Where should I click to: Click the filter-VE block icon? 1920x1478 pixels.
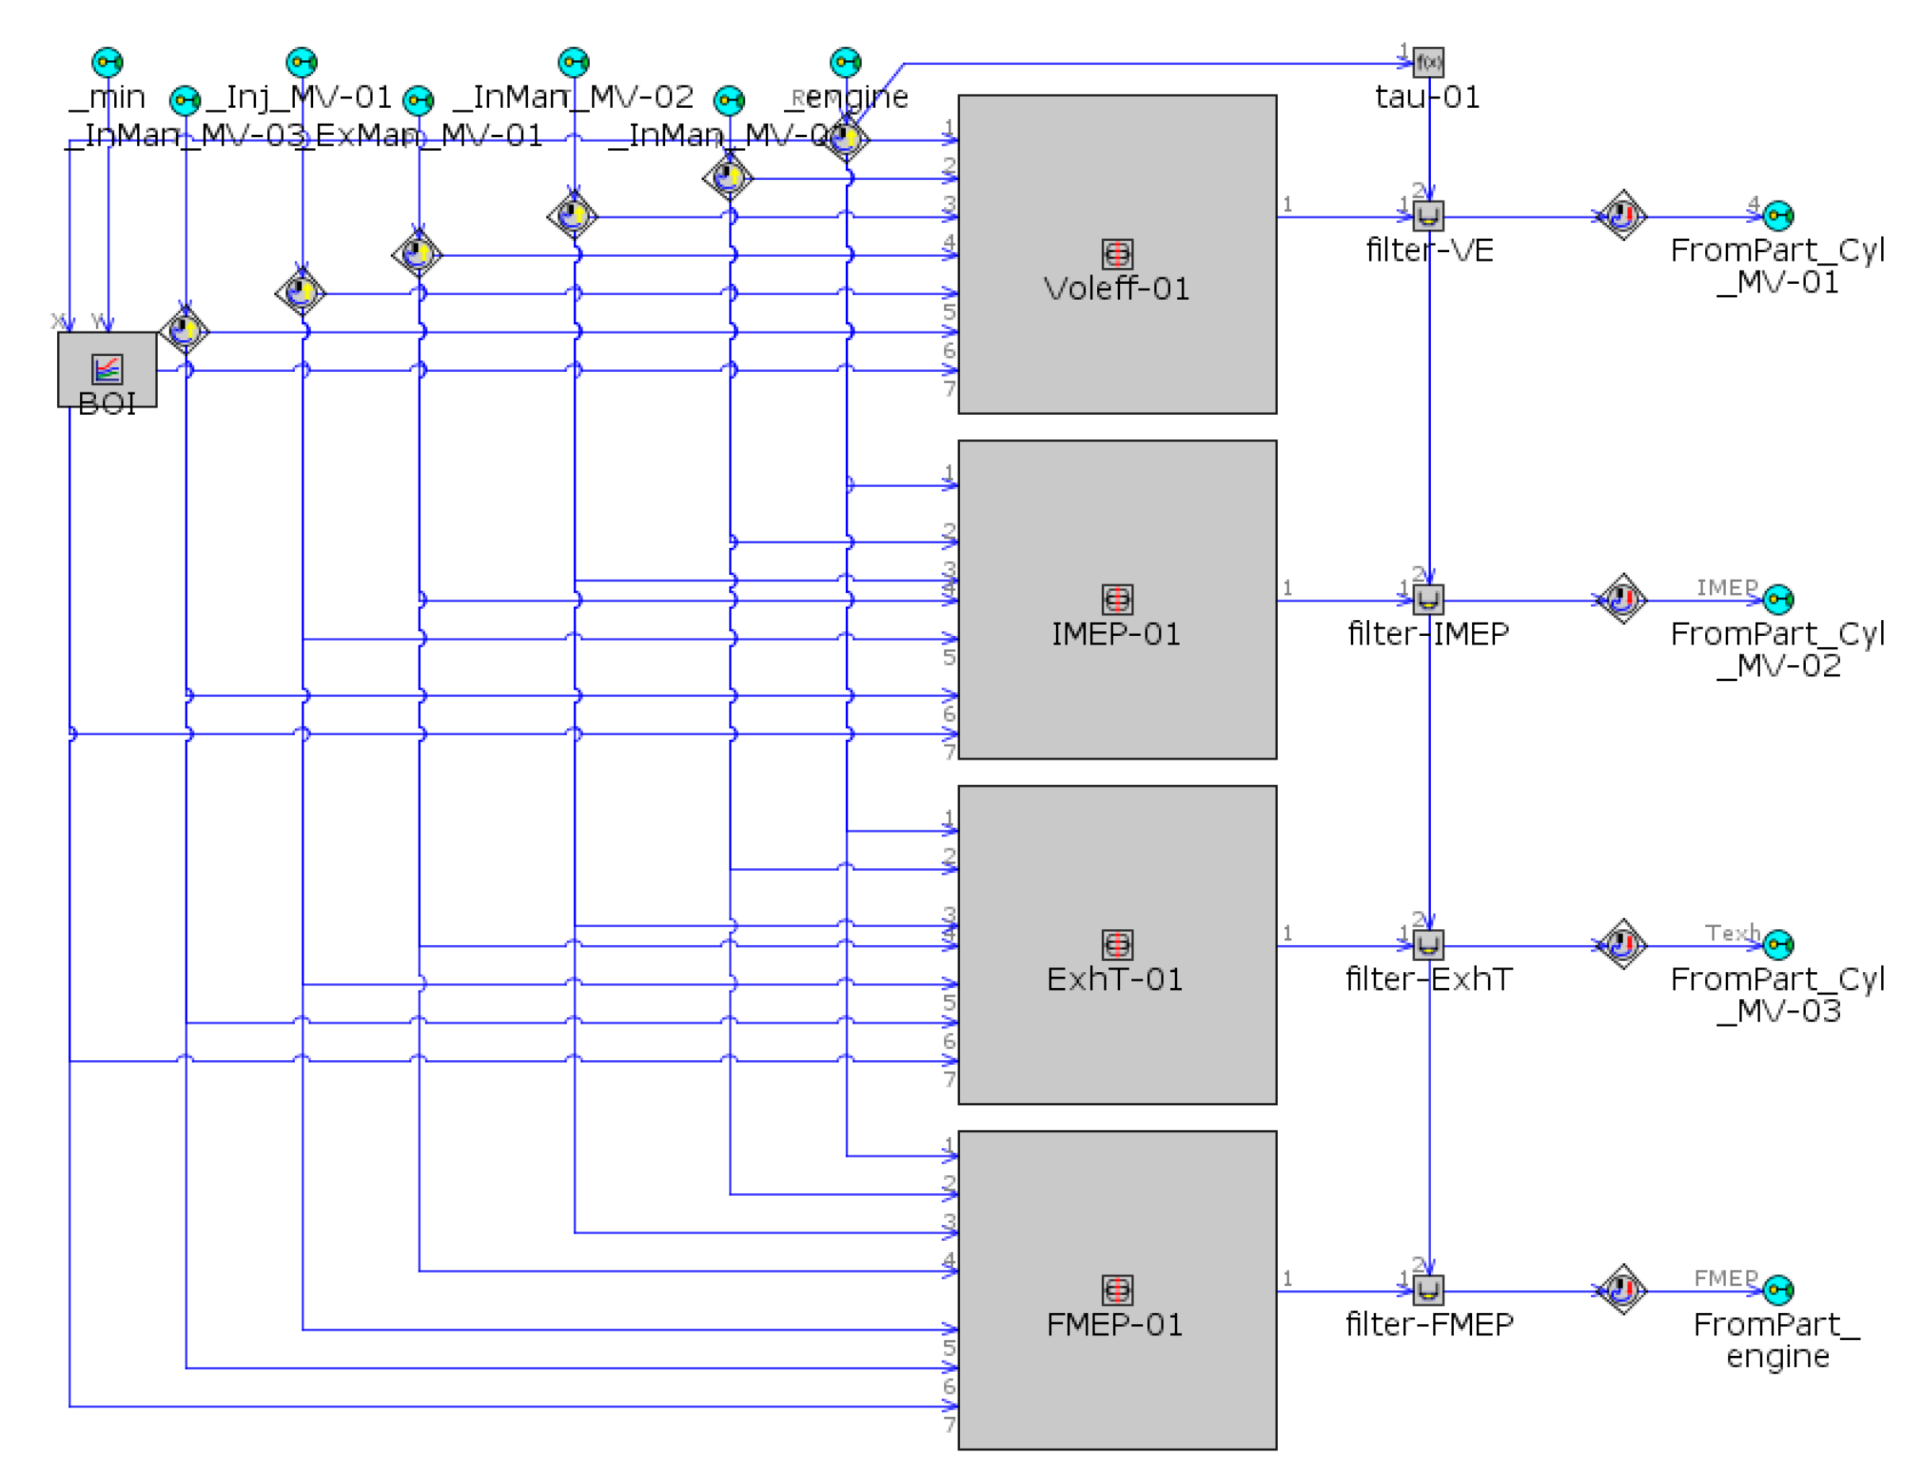pyautogui.click(x=1429, y=216)
